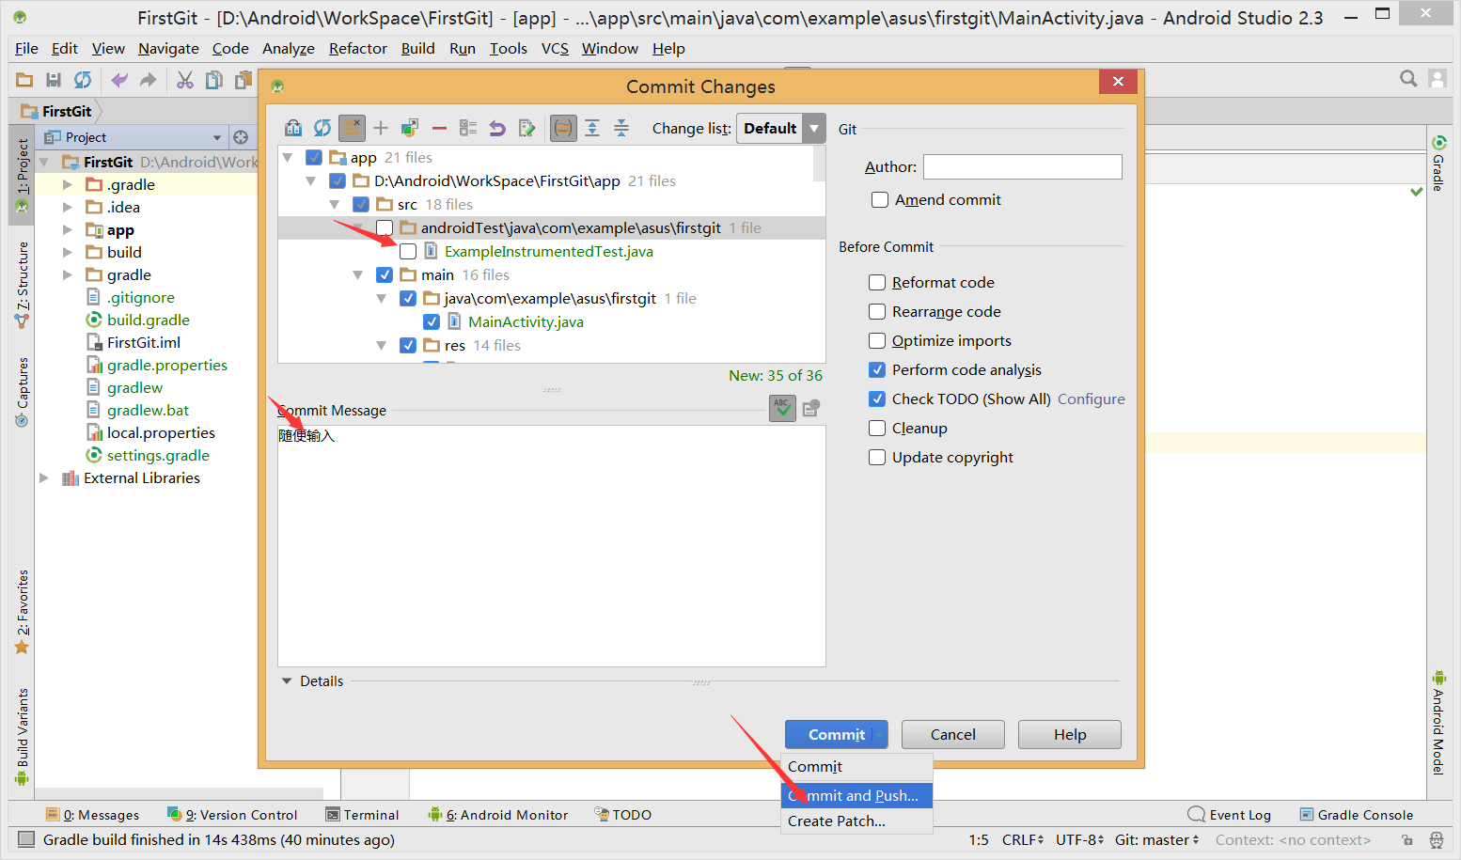Expand the .gradle folder in Project tree

tap(68, 185)
